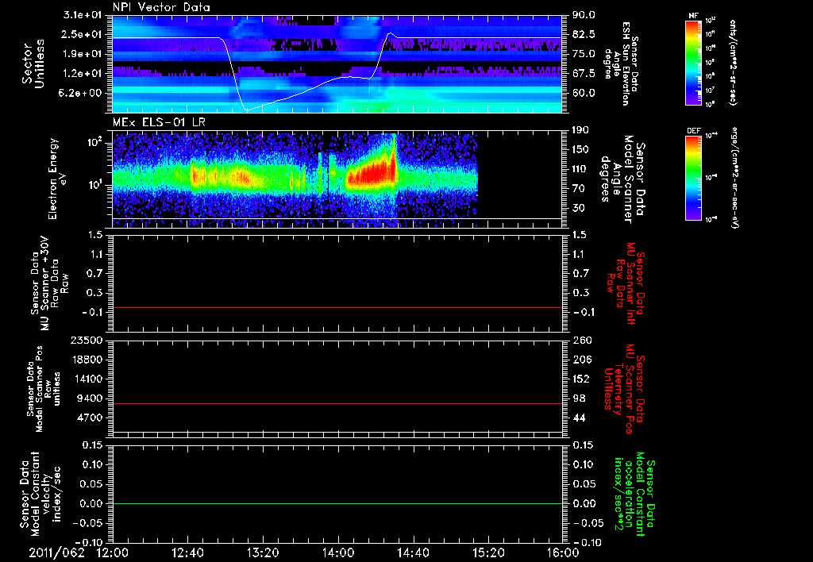Click the 12:00 time axis label
Screen dimensions: 813x562
pyautogui.click(x=113, y=553)
